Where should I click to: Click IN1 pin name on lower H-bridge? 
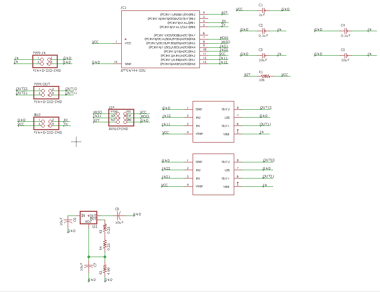[198, 179]
